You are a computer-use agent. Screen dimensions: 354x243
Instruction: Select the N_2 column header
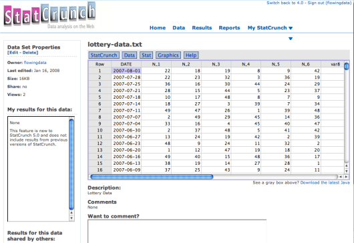click(x=186, y=64)
